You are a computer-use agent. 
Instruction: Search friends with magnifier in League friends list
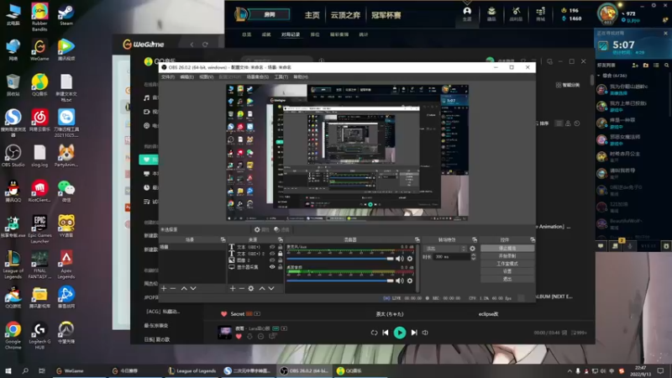666,66
